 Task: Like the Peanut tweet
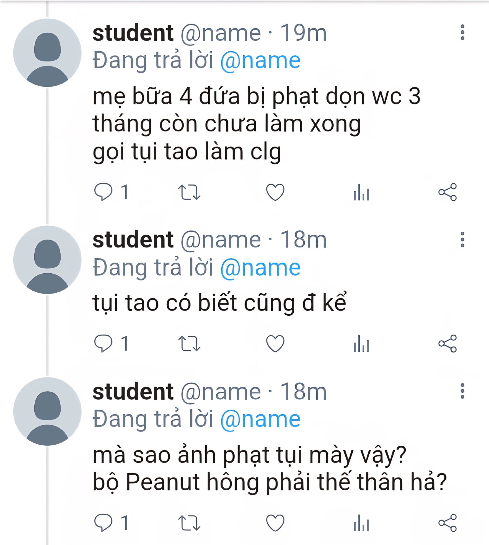(275, 523)
